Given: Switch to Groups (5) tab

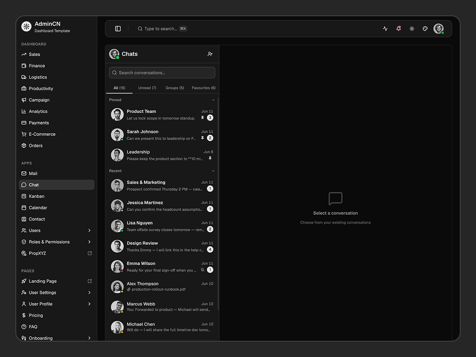Looking at the screenshot, I should [174, 88].
